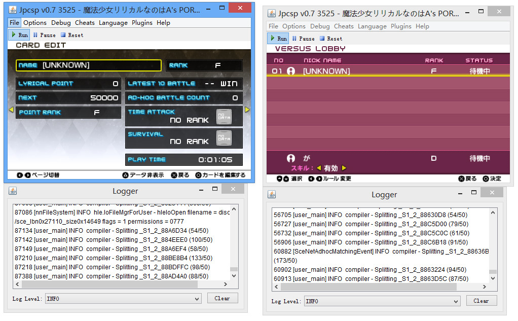Clear the left Logger output
The height and width of the screenshot is (321, 518).
(x=222, y=298)
